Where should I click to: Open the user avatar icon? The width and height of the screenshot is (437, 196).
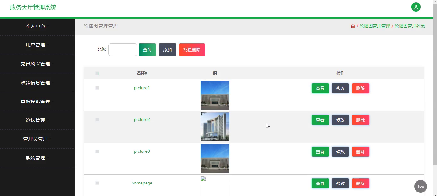point(416,7)
